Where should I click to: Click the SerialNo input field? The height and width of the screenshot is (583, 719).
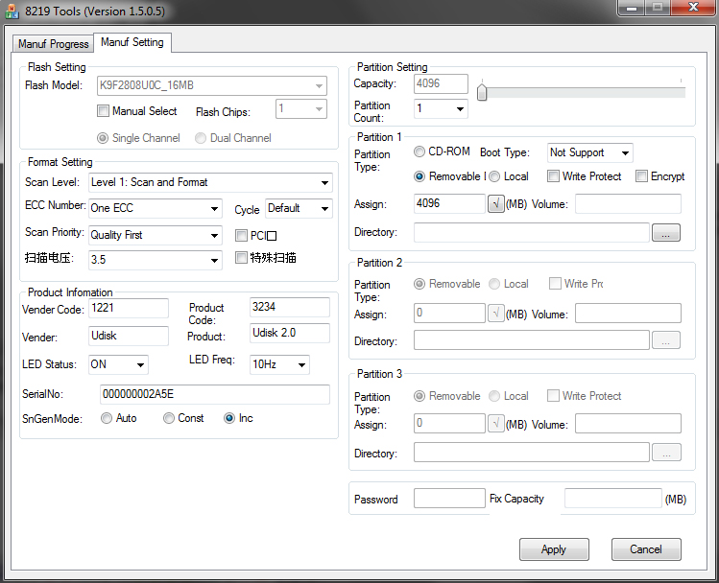pos(214,395)
